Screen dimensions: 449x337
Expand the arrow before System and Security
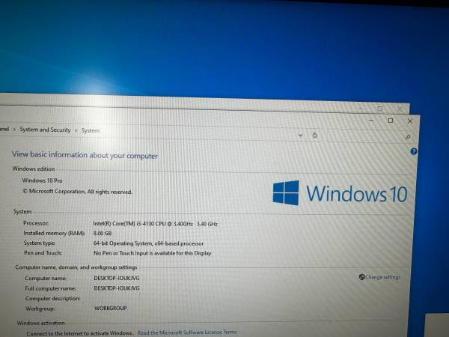click(14, 130)
